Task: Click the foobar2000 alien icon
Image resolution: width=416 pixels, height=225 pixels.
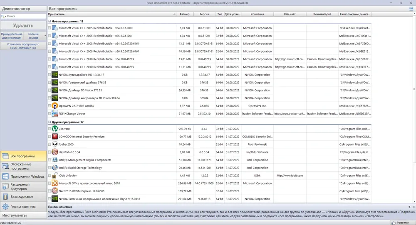Action: tap(55, 144)
